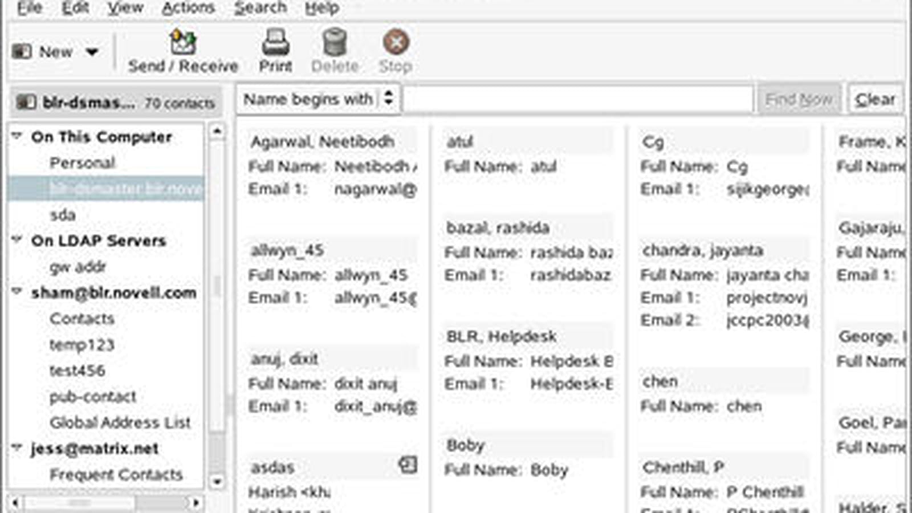Click the Clear search button
This screenshot has height=513, width=912.
pos(875,100)
